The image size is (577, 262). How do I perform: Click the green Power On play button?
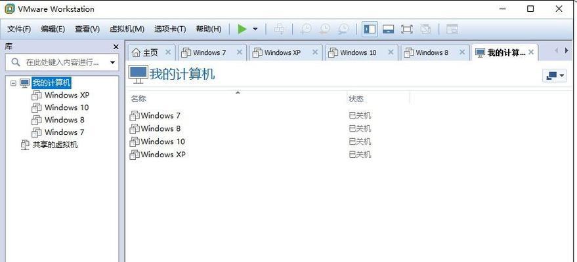click(242, 29)
